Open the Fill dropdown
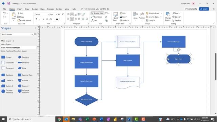Viewport: 217px width, 122px height. click(x=123, y=13)
